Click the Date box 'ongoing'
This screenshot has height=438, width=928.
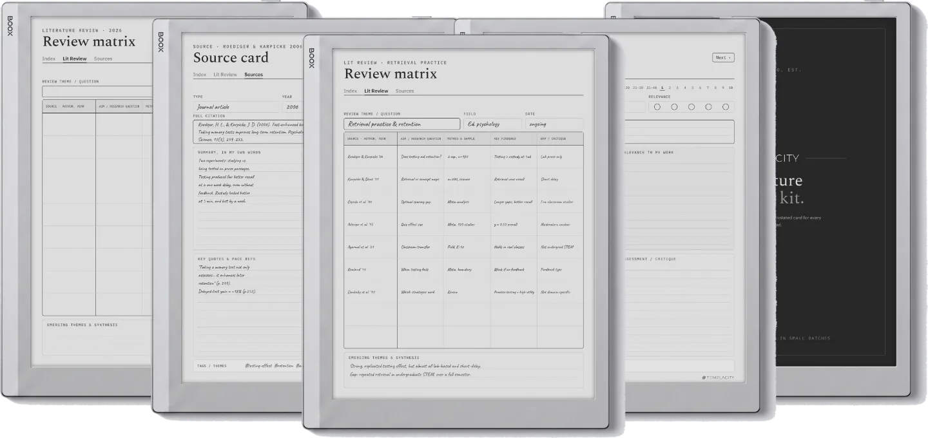coord(554,124)
